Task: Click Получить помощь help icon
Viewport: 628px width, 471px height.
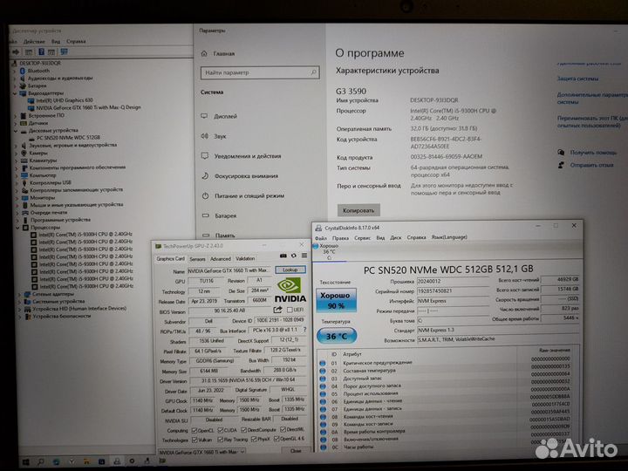Action: point(561,152)
